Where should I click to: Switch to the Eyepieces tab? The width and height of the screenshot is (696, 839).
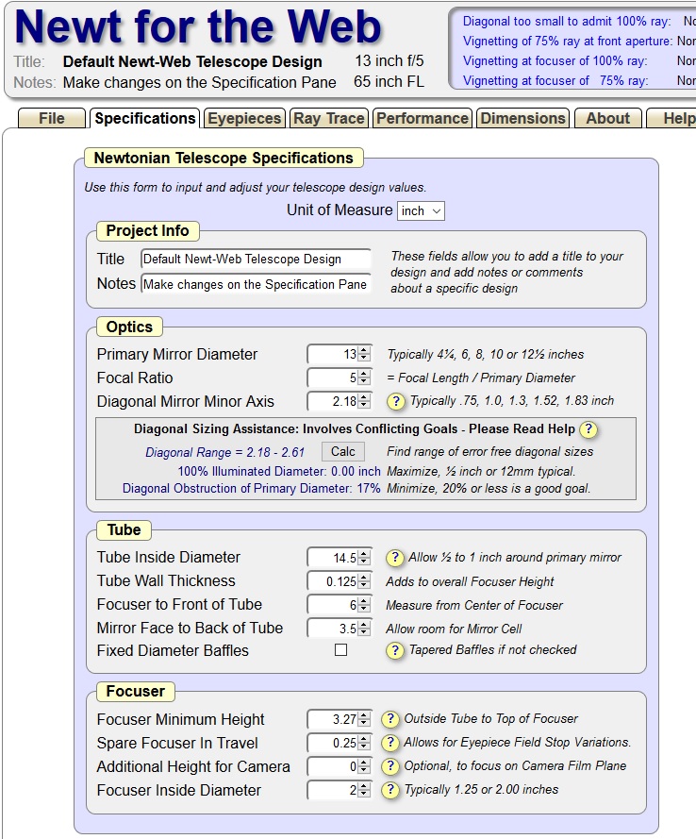click(244, 118)
